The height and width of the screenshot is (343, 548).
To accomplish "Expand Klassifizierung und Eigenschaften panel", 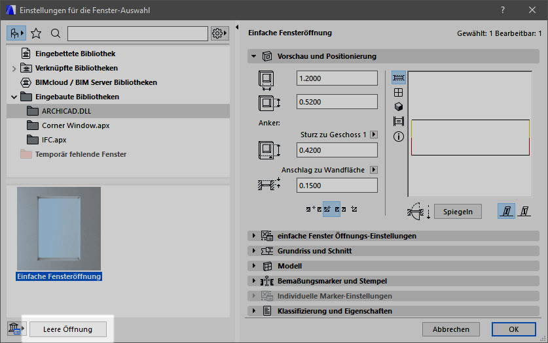I will (x=254, y=311).
